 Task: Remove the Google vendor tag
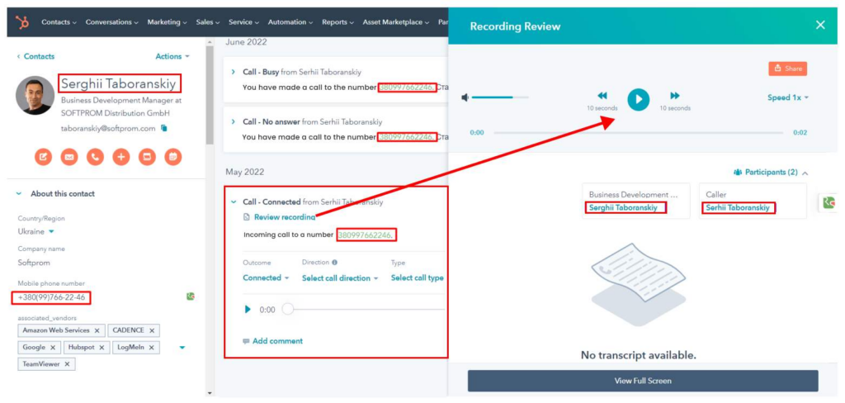pos(53,348)
